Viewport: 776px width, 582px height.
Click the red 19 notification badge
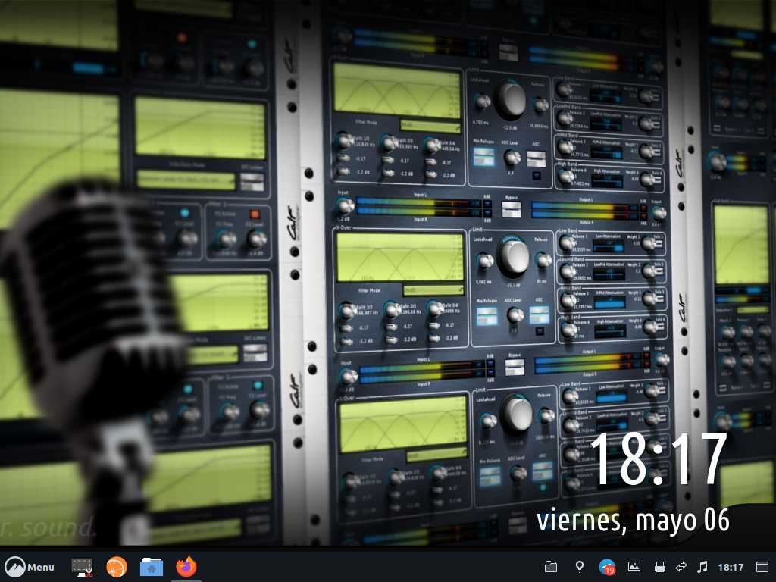[x=610, y=570]
